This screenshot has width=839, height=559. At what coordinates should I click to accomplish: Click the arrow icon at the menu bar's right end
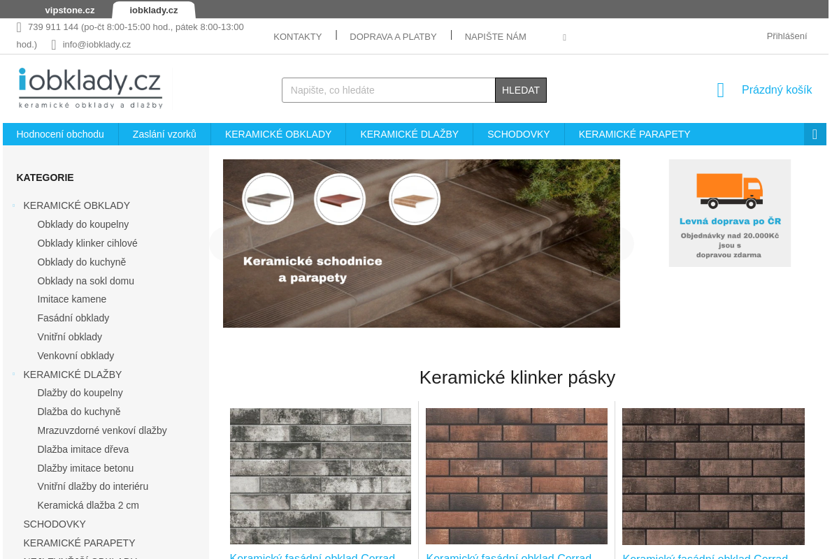click(x=814, y=133)
